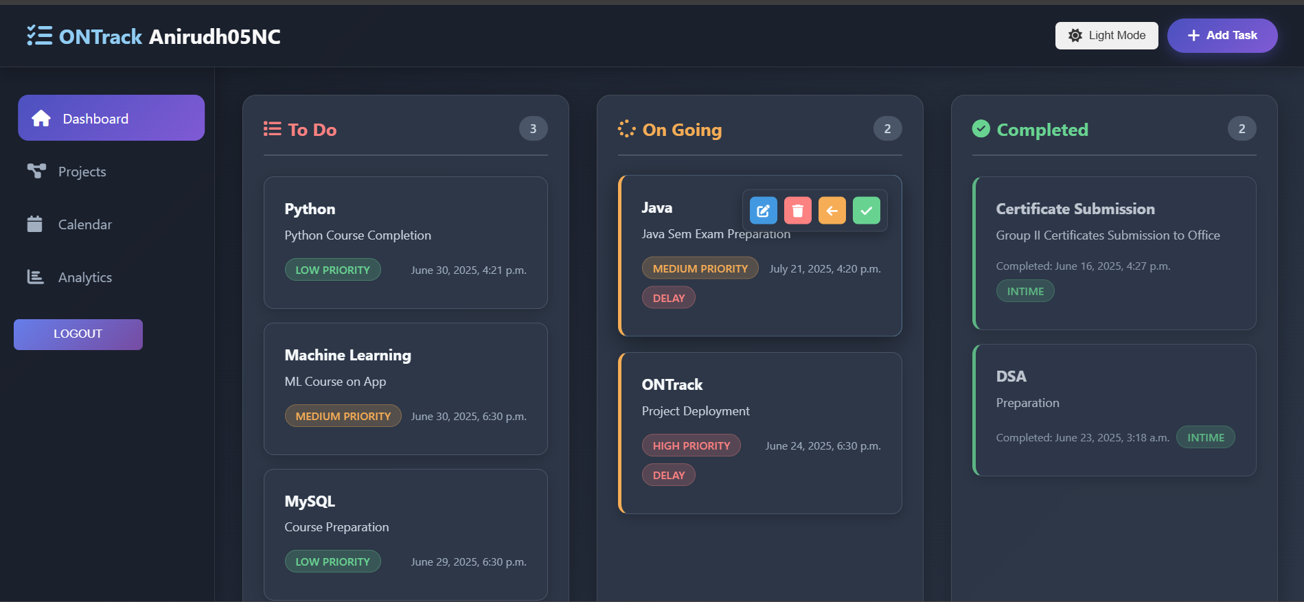Click the ONTrack checklist logo icon
Viewport: 1304px width, 602px height.
pyautogui.click(x=39, y=36)
